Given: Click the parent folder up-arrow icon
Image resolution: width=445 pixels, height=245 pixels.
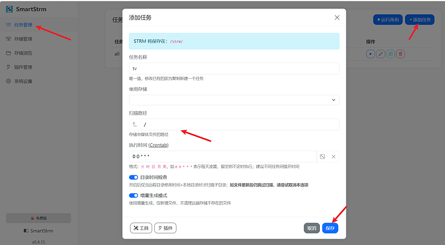Looking at the screenshot, I should [x=135, y=124].
